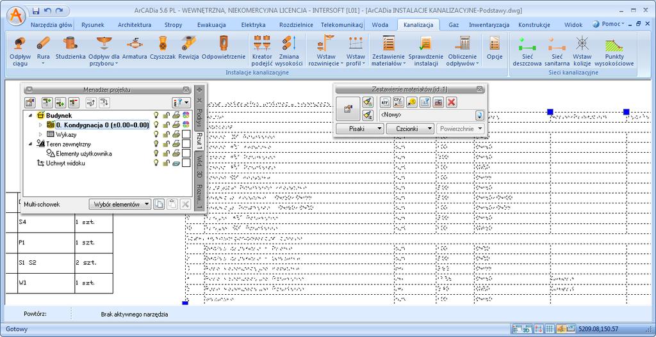The width and height of the screenshot is (656, 337).
Task: Collapse the Budynek tree node
Action: (x=31, y=115)
